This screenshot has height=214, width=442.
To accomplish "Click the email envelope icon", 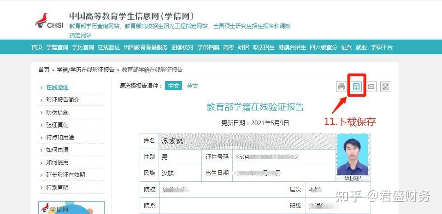I will point(371,87).
